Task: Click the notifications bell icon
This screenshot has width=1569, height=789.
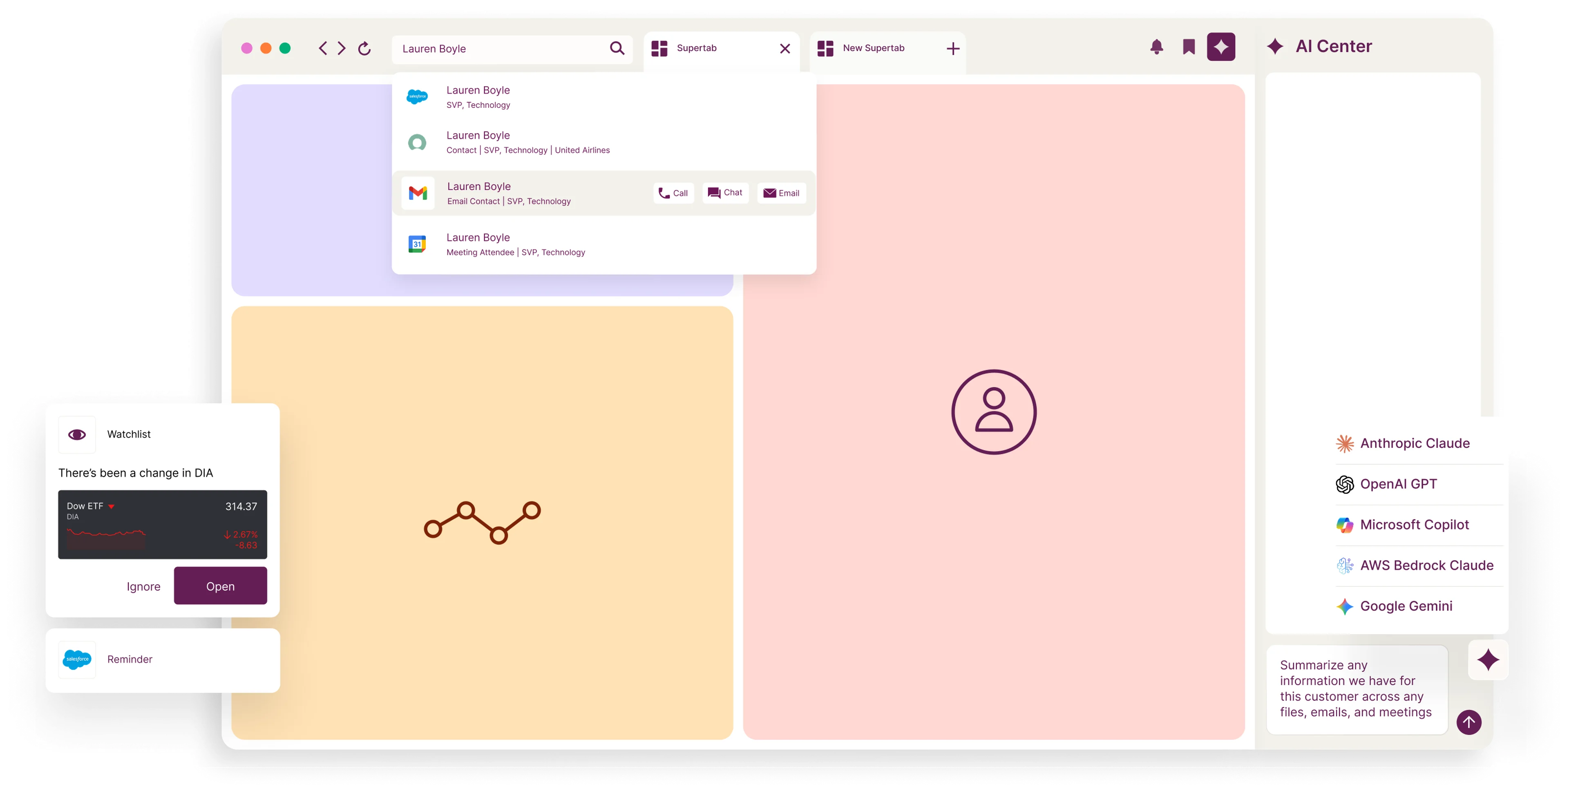Action: point(1157,47)
